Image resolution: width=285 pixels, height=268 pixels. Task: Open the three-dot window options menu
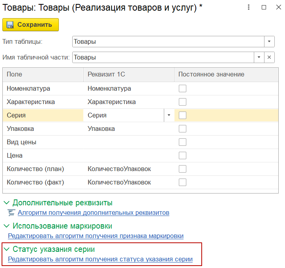coord(248,7)
